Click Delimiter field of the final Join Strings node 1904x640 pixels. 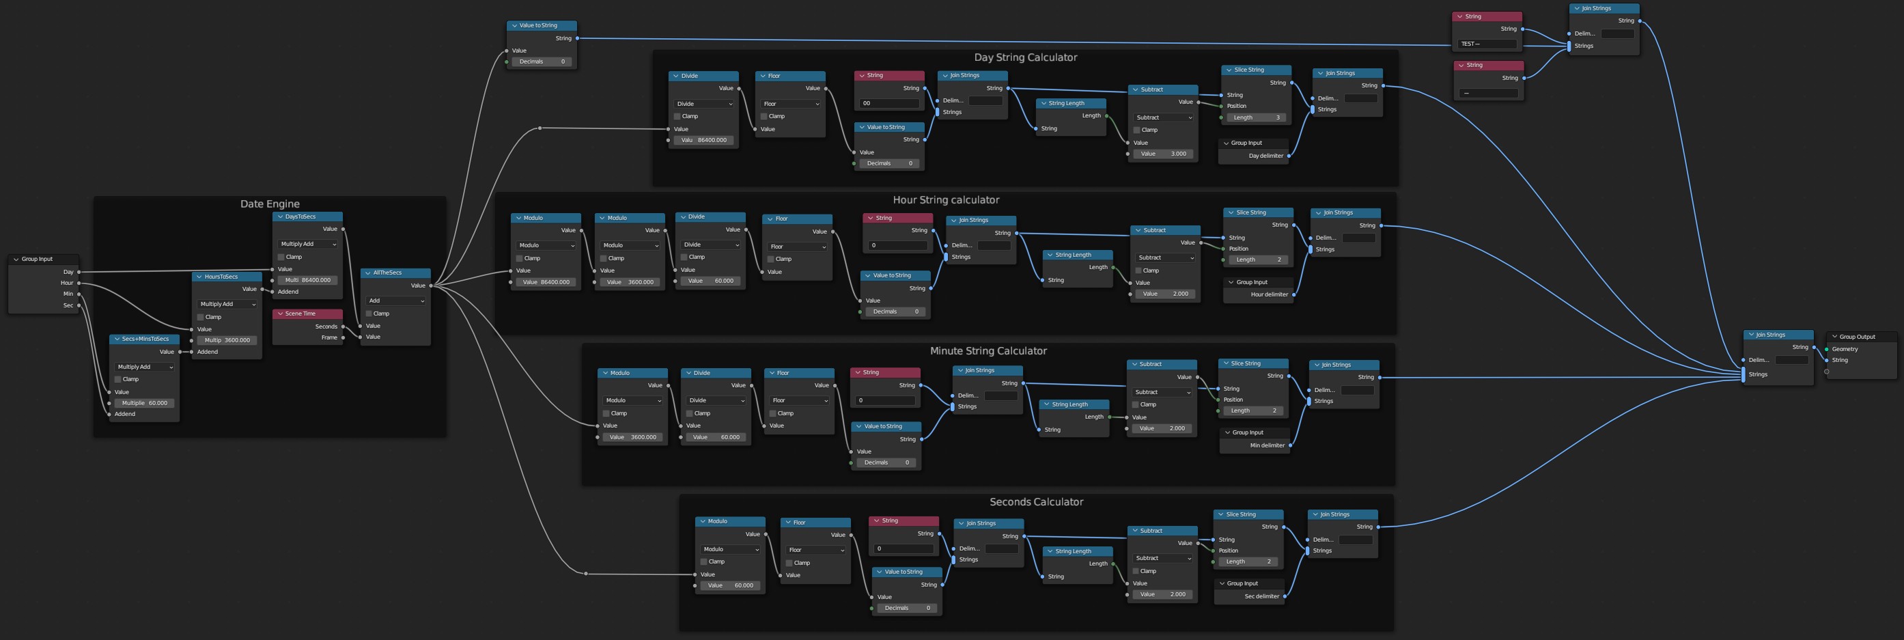point(1791,361)
